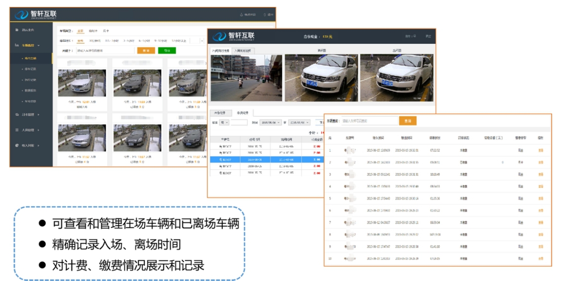Click the 查看 link in row 10 of right table
561x281 pixels.
(541, 258)
